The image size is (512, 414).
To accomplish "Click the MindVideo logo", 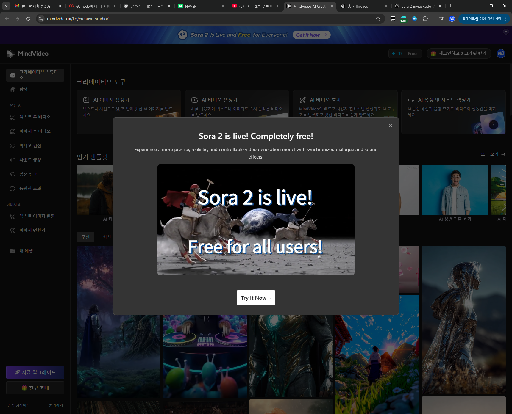I will point(27,54).
